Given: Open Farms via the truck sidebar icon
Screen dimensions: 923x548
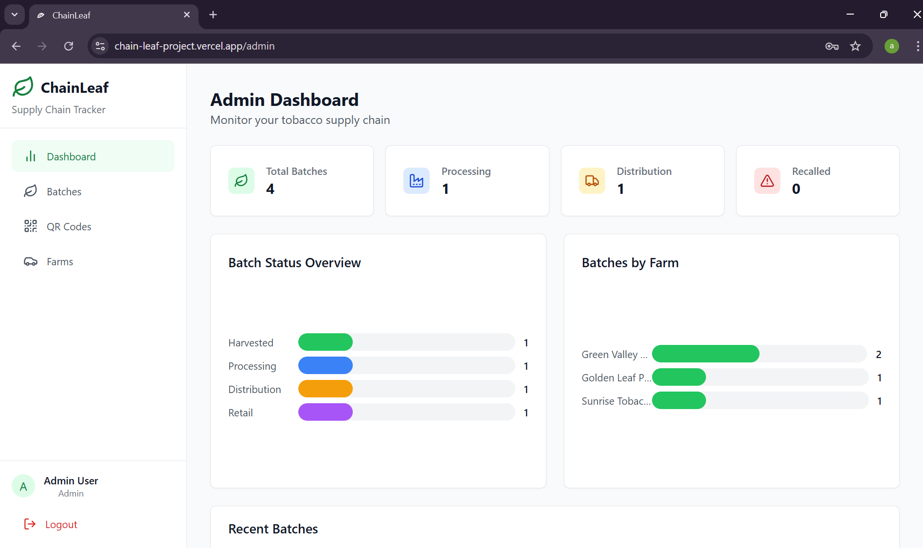Looking at the screenshot, I should click(30, 261).
